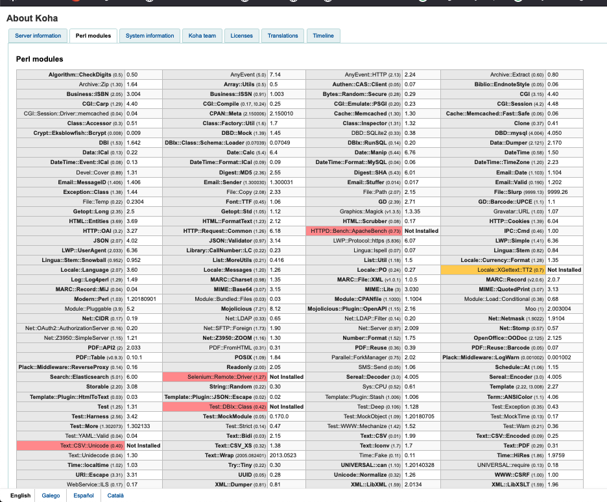Open the Server information tab
This screenshot has height=502, width=607.
pos(38,36)
